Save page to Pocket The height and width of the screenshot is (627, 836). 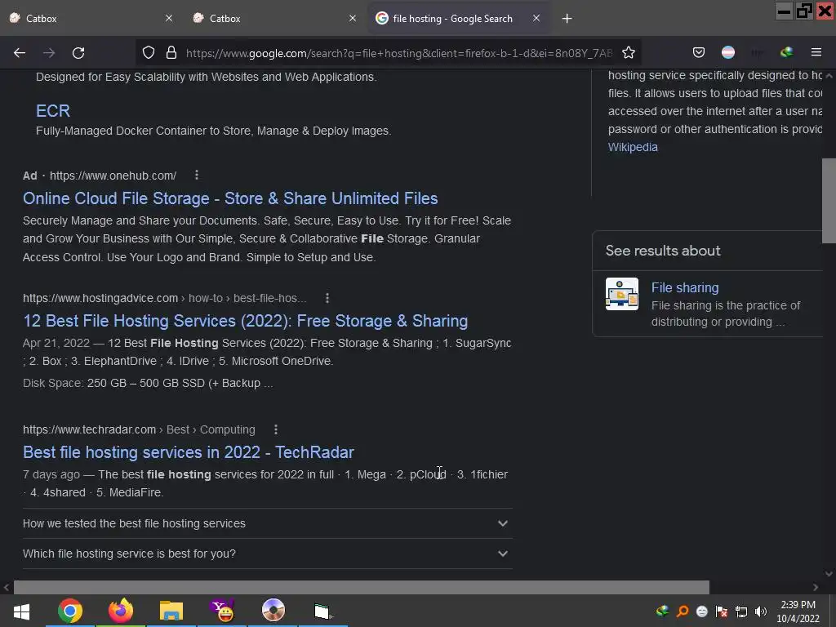click(699, 52)
